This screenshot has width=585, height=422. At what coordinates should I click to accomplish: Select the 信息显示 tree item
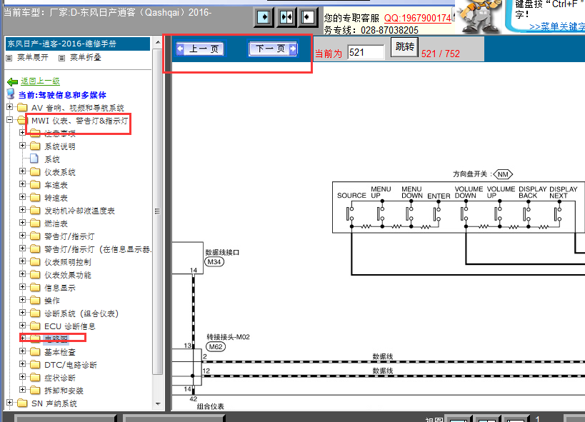[x=60, y=288]
